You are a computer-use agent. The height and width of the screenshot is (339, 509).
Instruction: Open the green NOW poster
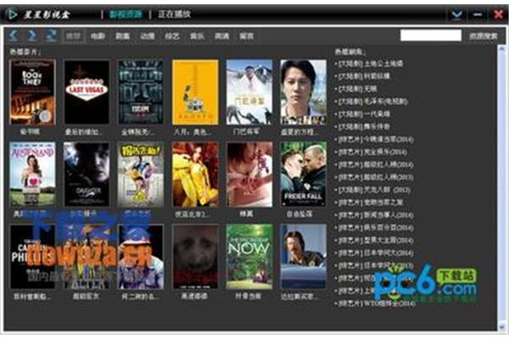point(249,257)
